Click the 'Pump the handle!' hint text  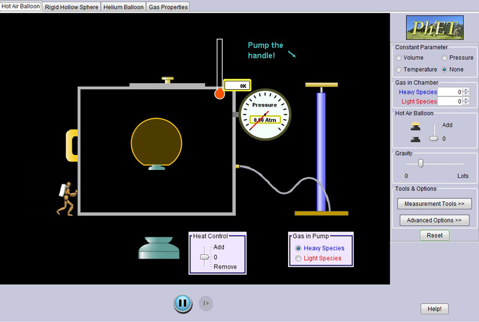[265, 50]
